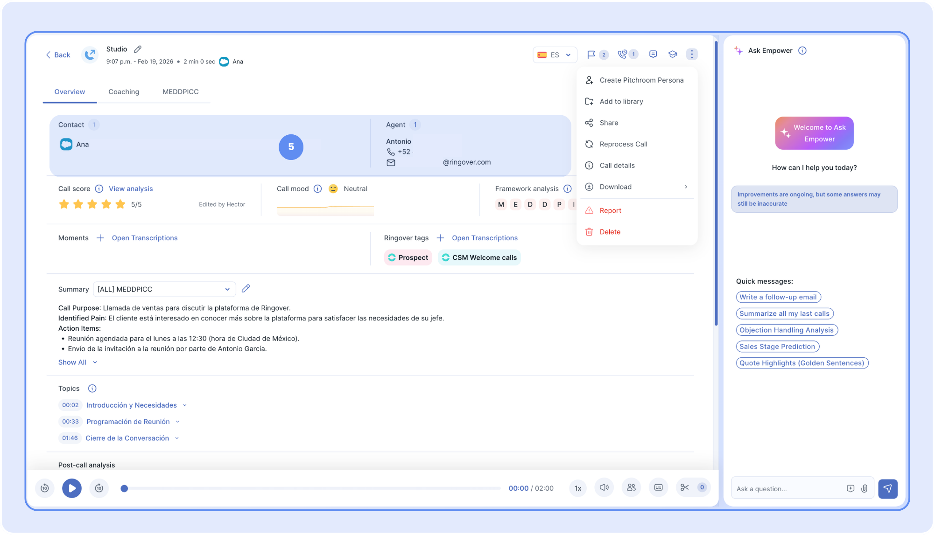This screenshot has width=935, height=535.
Task: Click Write a follow-up email quick message
Action: [778, 297]
